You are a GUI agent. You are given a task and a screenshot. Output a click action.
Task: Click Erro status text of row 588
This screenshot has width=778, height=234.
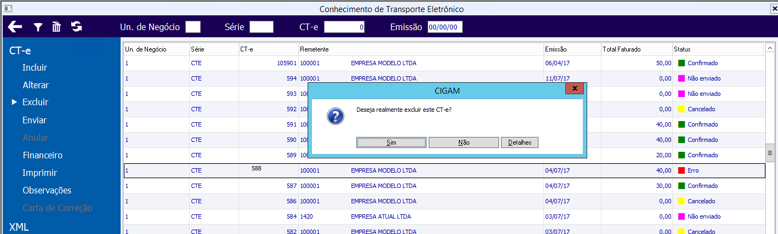click(x=693, y=170)
